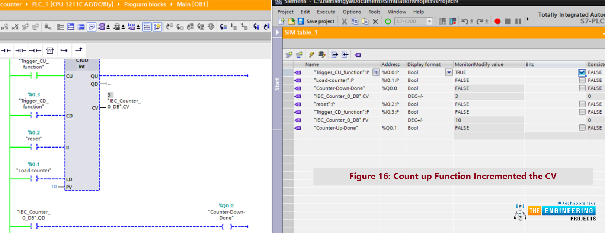Click the PV input value 10 on counter
605x233 pixels.
tap(54, 187)
